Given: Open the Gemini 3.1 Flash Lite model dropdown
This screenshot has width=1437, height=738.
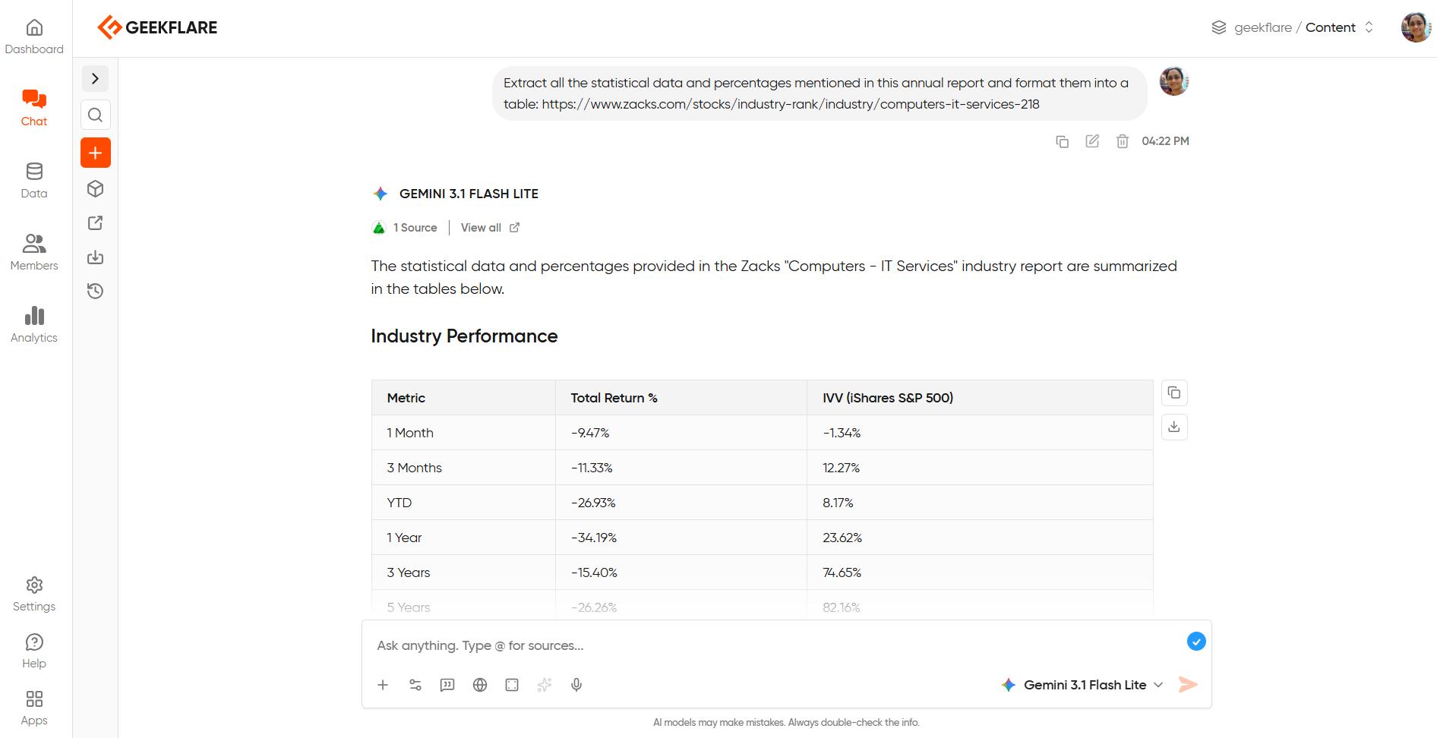Looking at the screenshot, I should [1082, 685].
